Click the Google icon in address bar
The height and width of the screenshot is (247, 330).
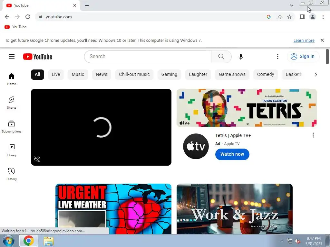268,17
